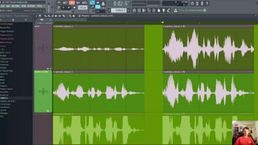
Task: Mute the bright green second track via its dot
Action: (x=51, y=111)
